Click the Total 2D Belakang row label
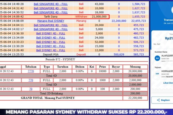This screenshot has width=173, height=115. click(51, 93)
